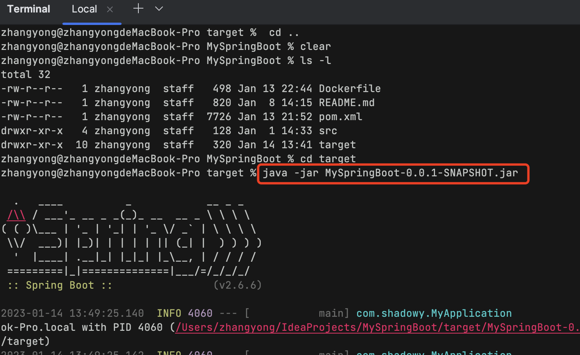This screenshot has height=355, width=580.
Task: Click the src directory entry
Action: click(x=328, y=131)
